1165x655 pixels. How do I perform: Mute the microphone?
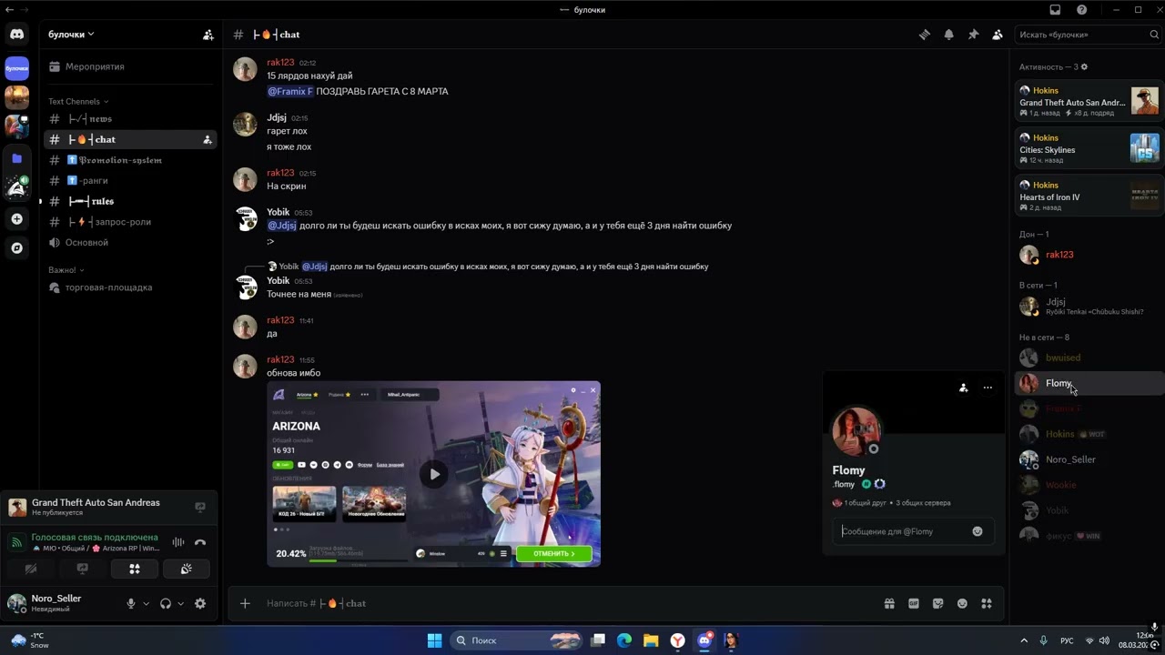131,603
